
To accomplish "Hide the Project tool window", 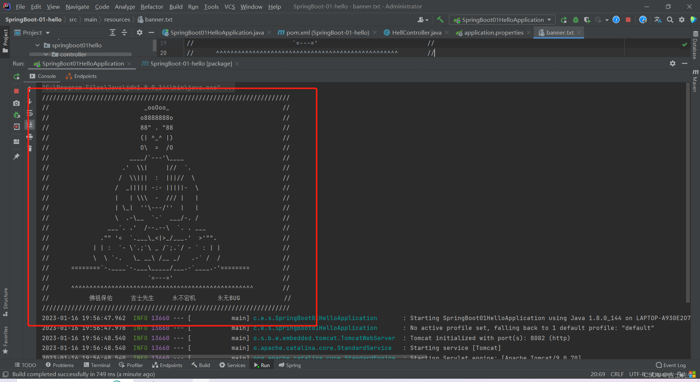I will (x=151, y=32).
